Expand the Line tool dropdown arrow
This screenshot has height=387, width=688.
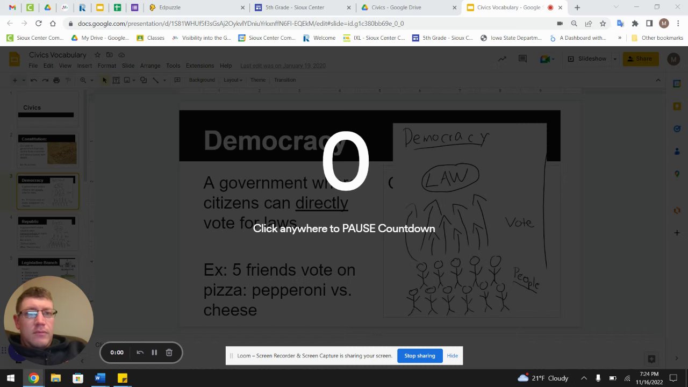(164, 80)
